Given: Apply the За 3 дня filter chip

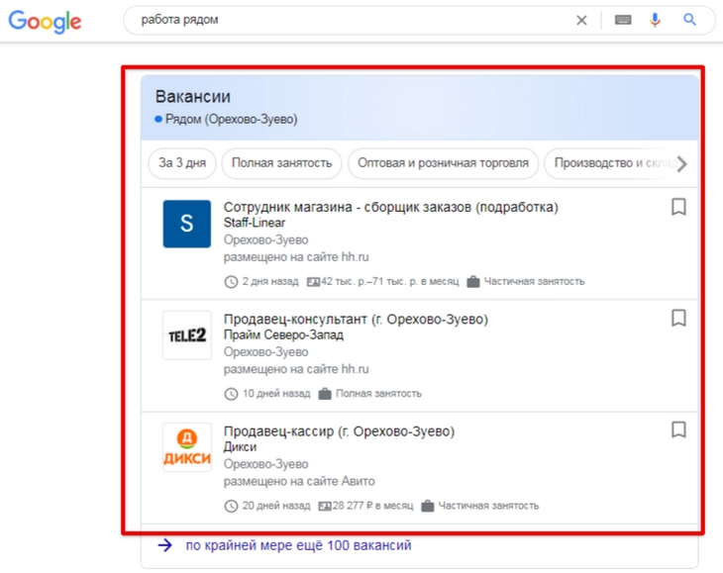Looking at the screenshot, I should point(182,163).
